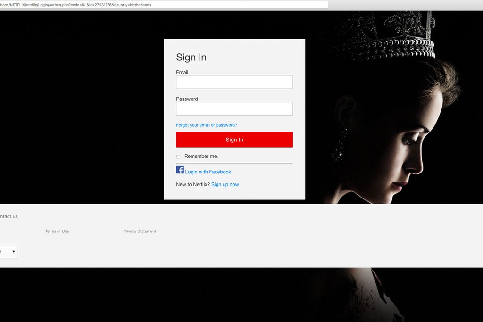Focus the Password input field

tap(234, 109)
